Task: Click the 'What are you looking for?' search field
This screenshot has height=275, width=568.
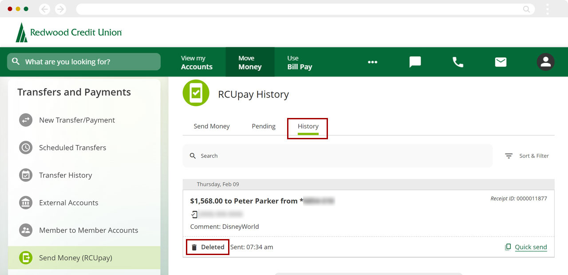Action: tap(84, 62)
